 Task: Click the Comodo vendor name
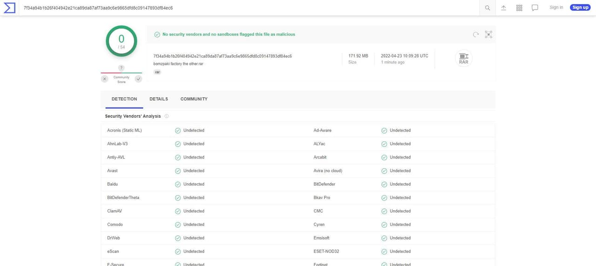115,225
